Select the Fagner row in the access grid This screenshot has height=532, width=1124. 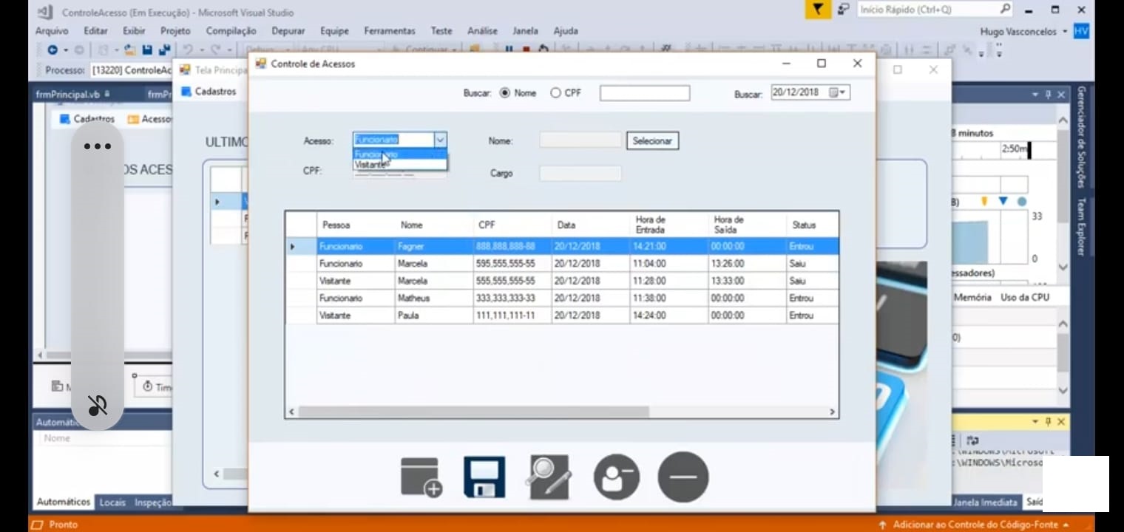point(562,246)
